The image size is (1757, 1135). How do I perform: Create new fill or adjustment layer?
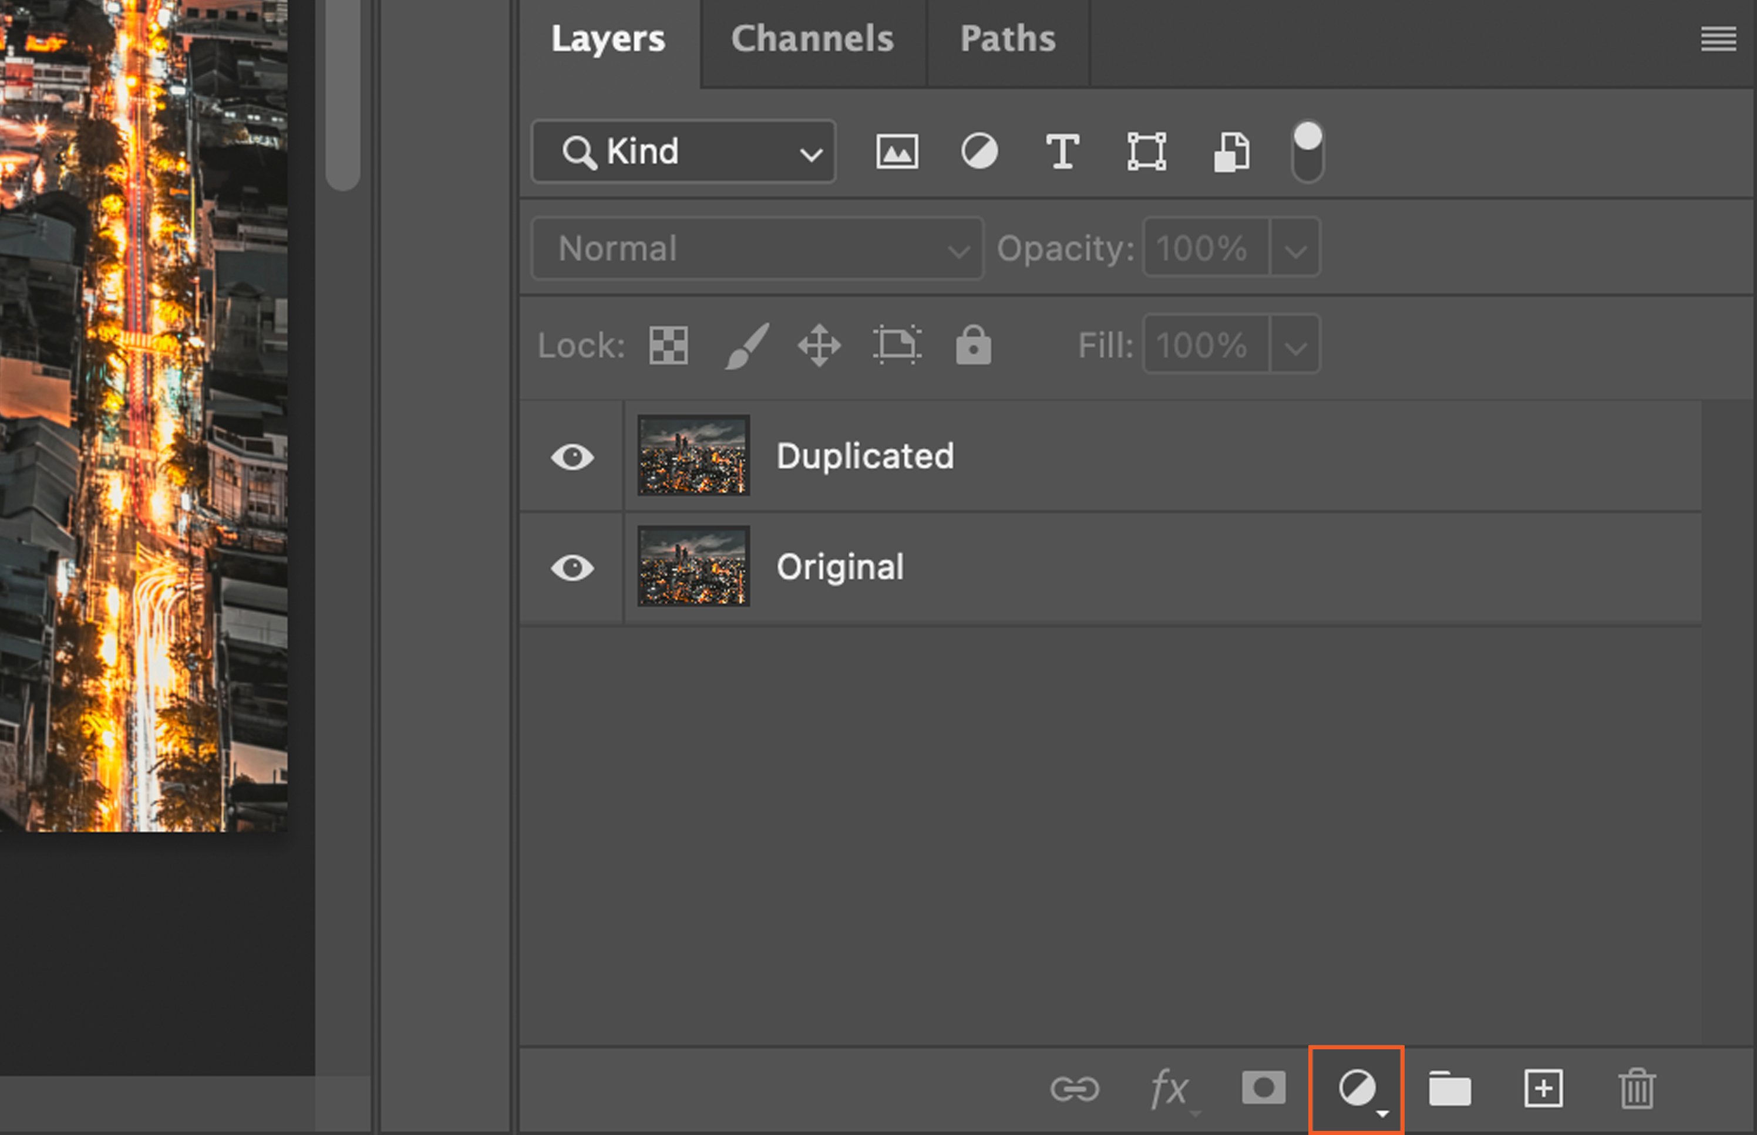[x=1357, y=1089]
